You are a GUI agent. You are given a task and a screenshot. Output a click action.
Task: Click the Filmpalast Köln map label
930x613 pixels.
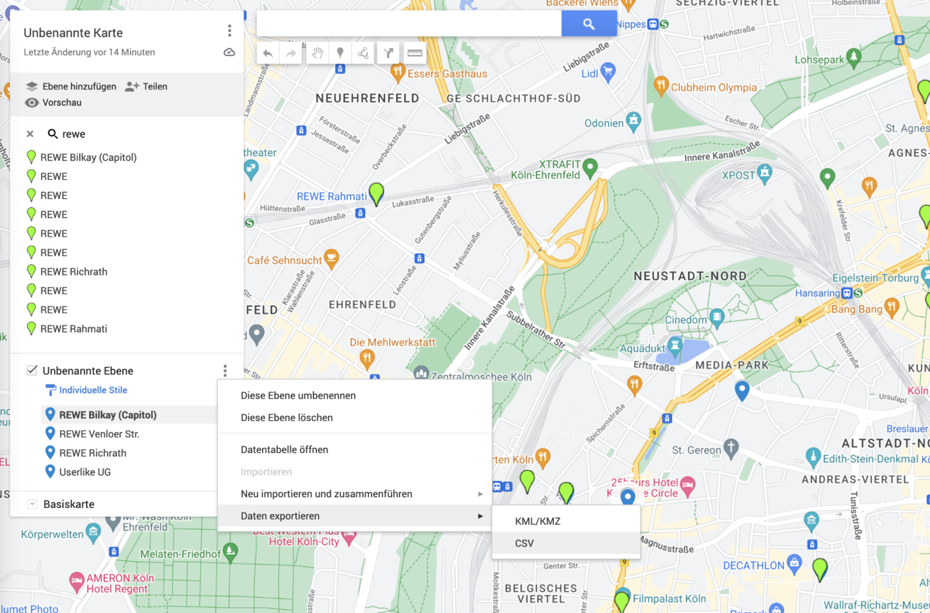point(669,599)
